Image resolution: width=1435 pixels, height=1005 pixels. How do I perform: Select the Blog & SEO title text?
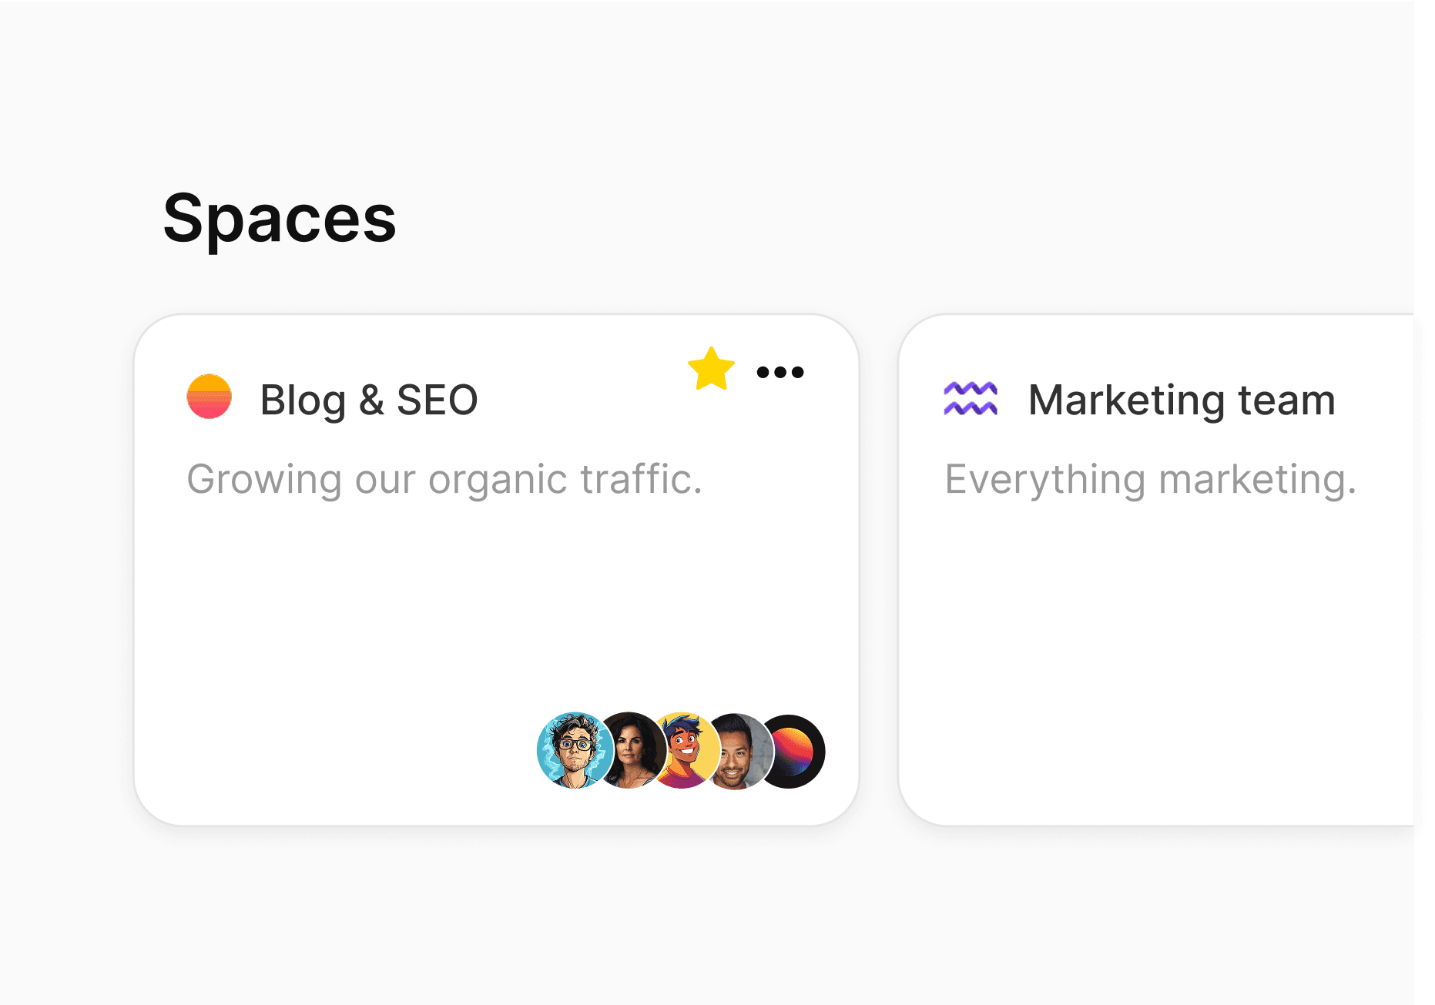368,400
